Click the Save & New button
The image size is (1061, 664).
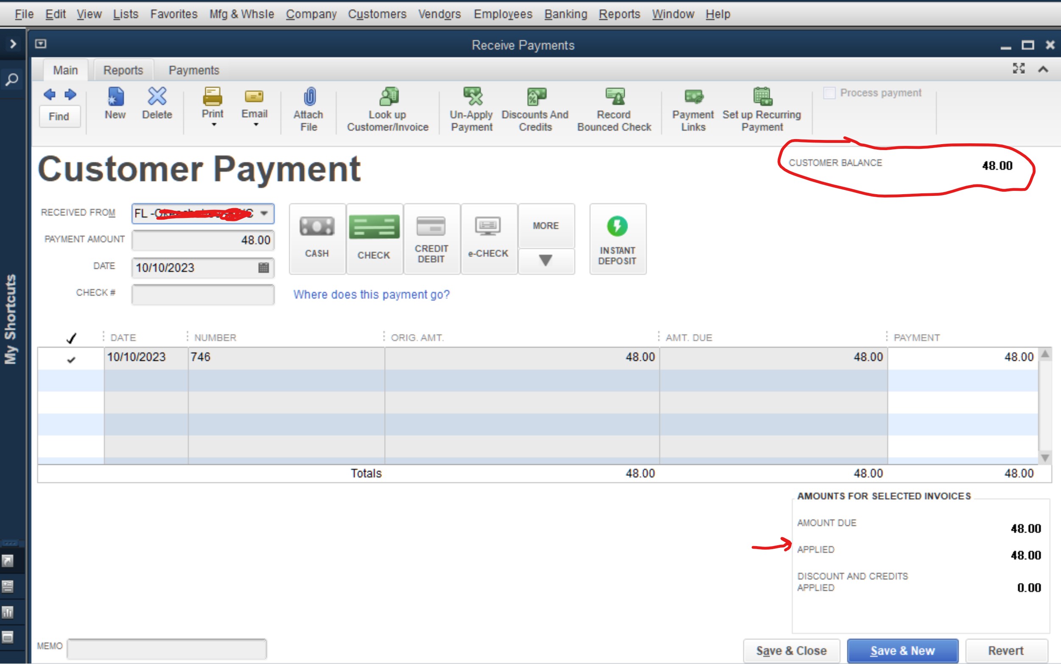pos(902,650)
